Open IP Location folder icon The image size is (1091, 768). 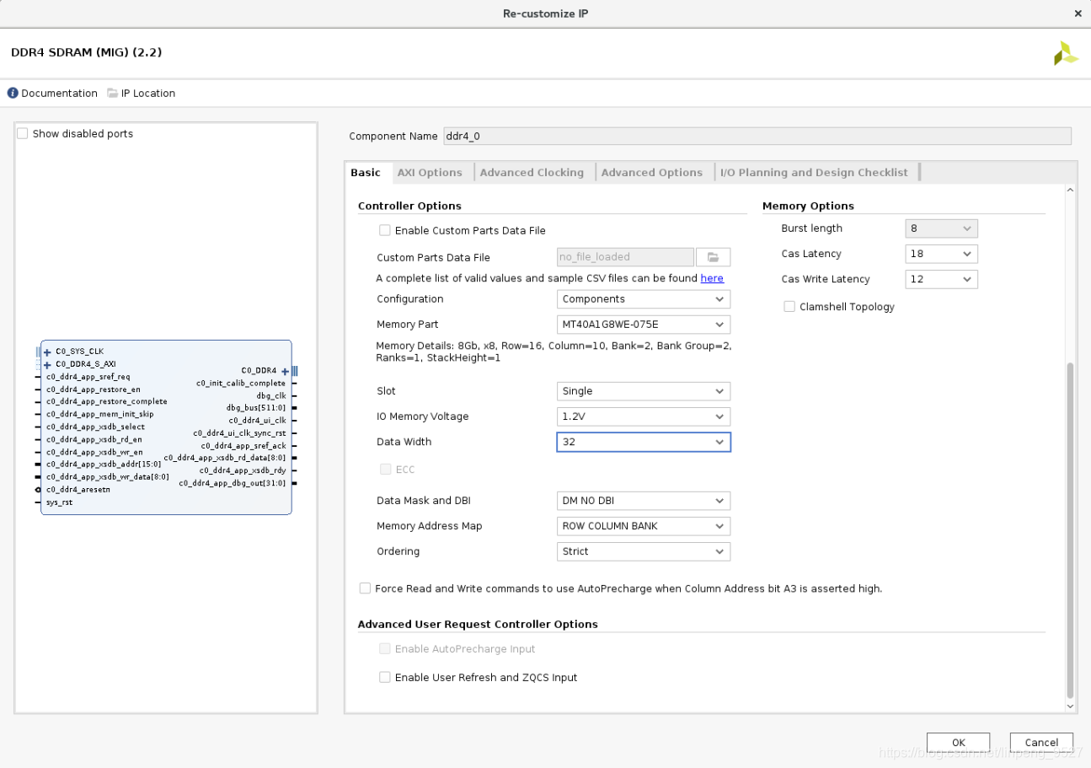click(x=113, y=94)
